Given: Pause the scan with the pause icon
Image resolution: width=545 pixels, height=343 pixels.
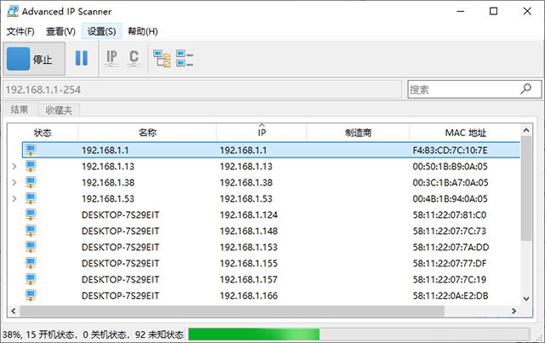Looking at the screenshot, I should click(x=81, y=59).
